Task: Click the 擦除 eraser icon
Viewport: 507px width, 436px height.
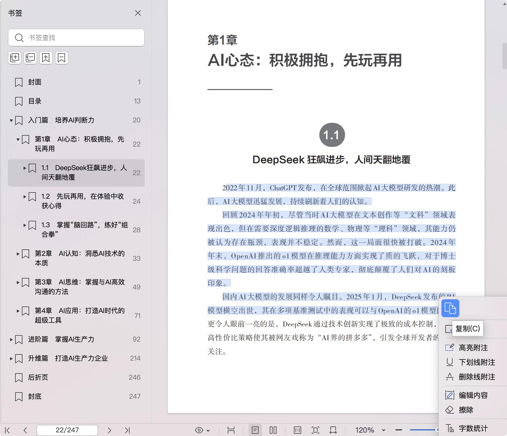Action: [x=450, y=410]
